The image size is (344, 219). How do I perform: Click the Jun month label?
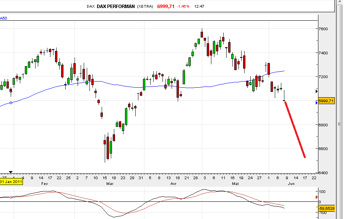pos(291,184)
